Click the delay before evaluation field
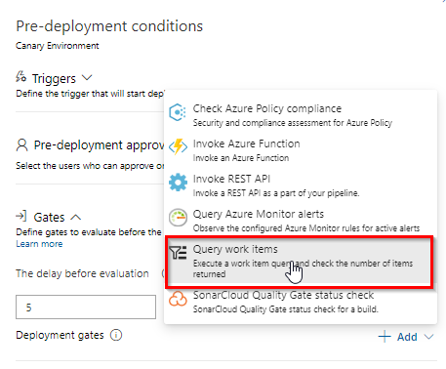Image resolution: width=446 pixels, height=369 pixels. click(x=86, y=307)
